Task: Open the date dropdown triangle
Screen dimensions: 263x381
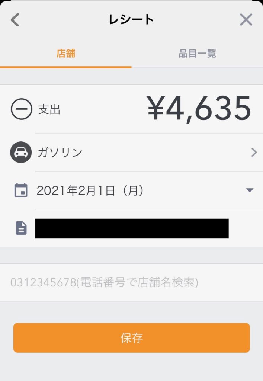Action: [x=250, y=190]
